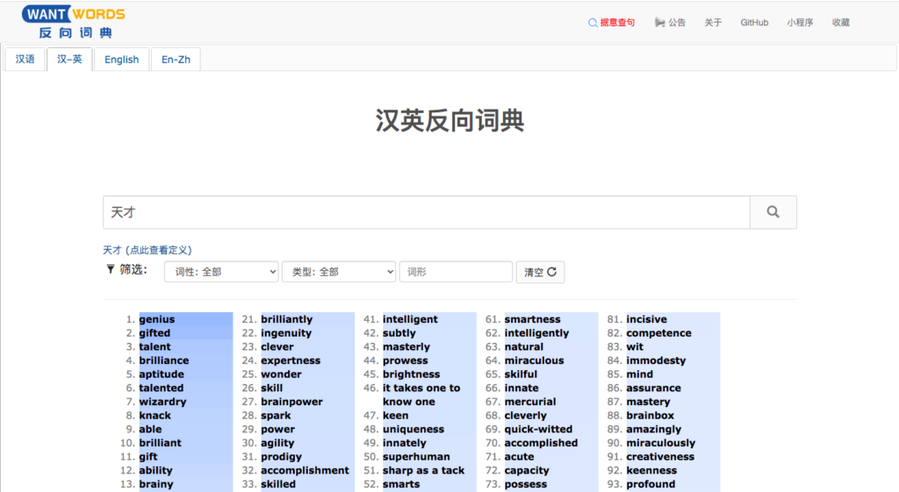Click the result word prodigy

[281, 457]
